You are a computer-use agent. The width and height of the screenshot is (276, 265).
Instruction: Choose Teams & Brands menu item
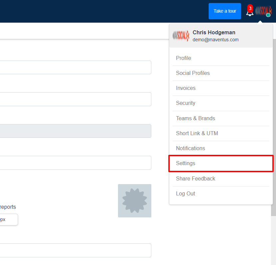[x=195, y=119]
